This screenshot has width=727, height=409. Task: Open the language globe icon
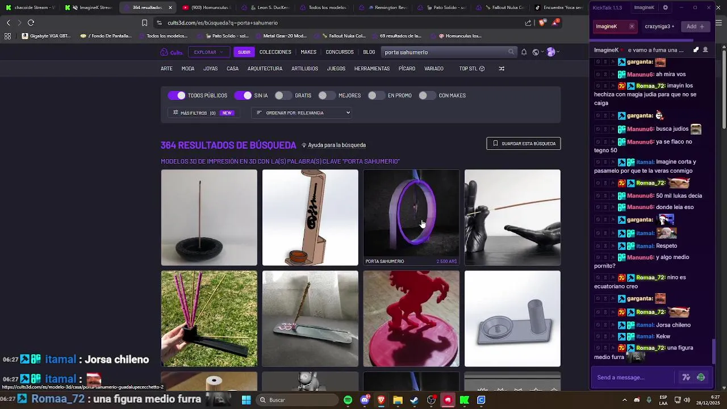click(x=536, y=52)
